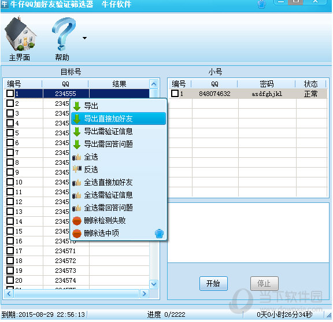Select target QQ cell 234572
The image size is (333, 322).
coord(66,261)
